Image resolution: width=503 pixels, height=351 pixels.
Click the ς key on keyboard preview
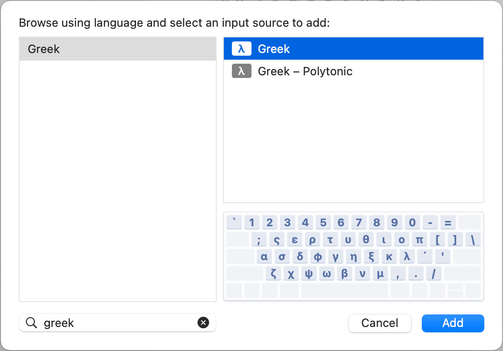[277, 240]
